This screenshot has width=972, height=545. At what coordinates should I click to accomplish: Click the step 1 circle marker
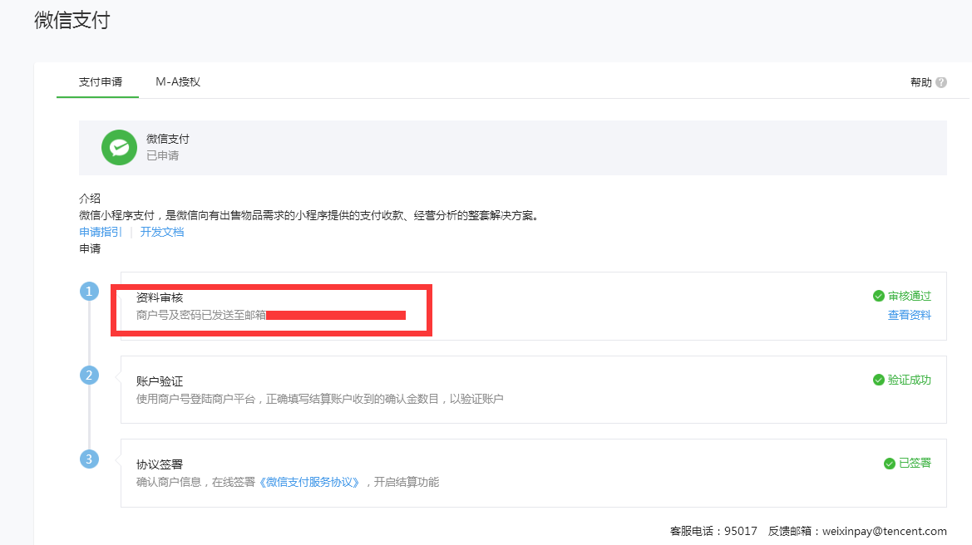coord(90,292)
